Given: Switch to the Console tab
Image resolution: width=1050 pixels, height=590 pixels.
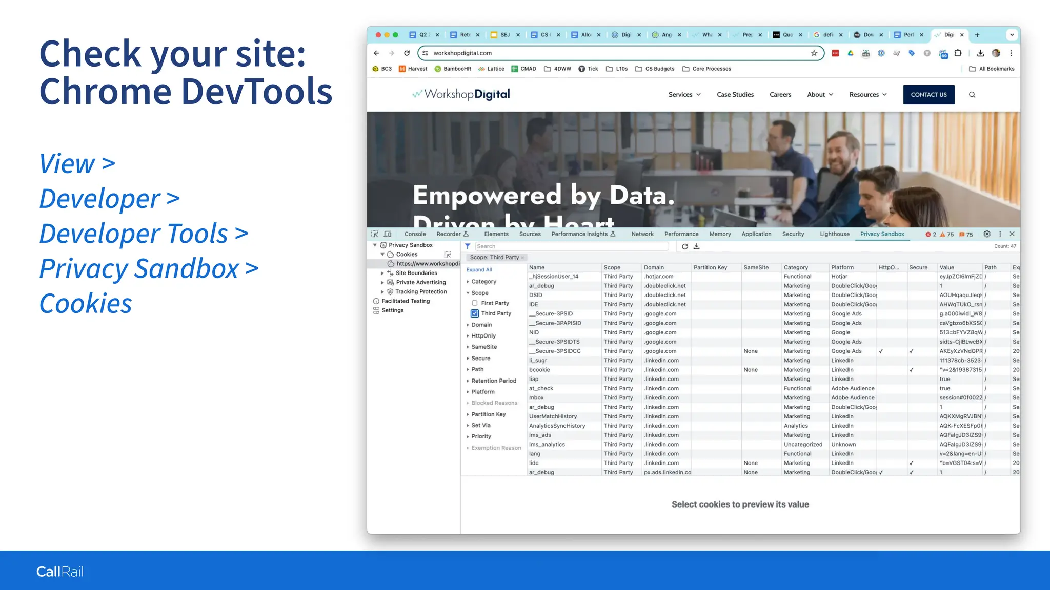Looking at the screenshot, I should (x=415, y=234).
